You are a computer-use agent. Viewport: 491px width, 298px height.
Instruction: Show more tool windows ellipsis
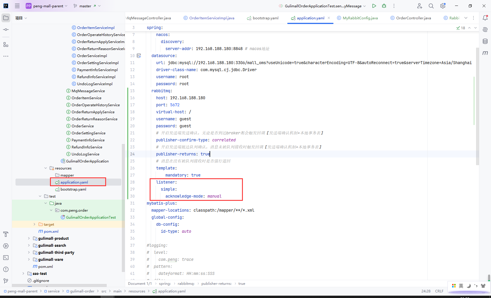pos(6,56)
